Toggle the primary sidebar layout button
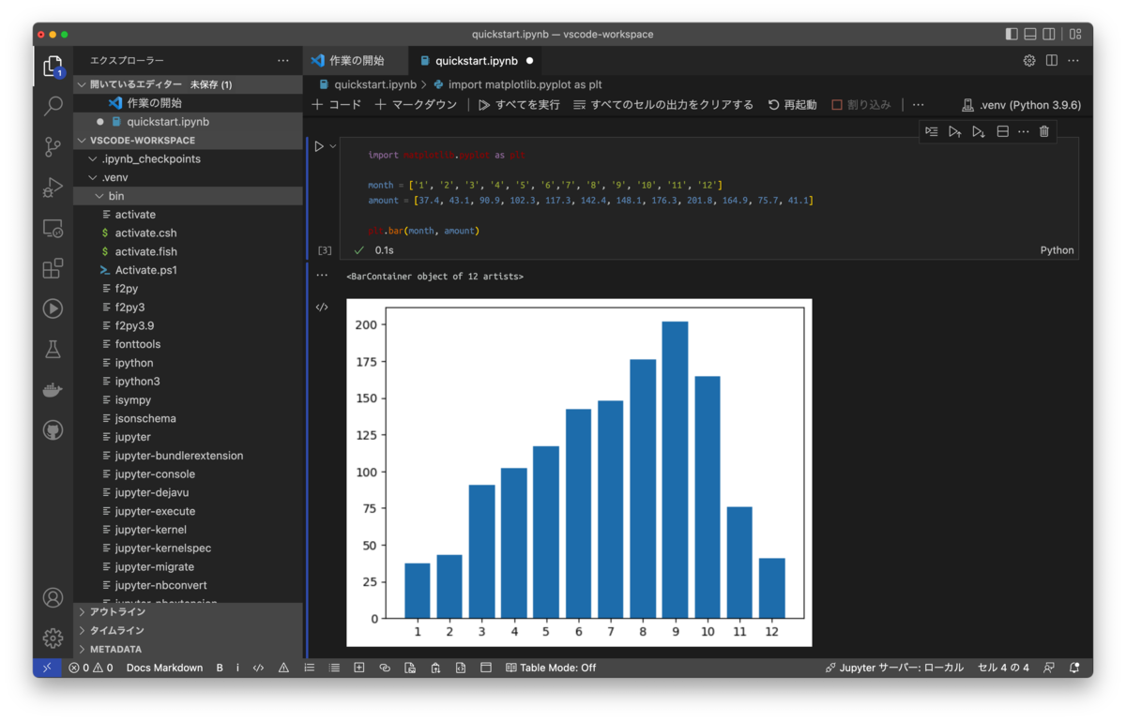The height and width of the screenshot is (721, 1126). tap(1012, 34)
